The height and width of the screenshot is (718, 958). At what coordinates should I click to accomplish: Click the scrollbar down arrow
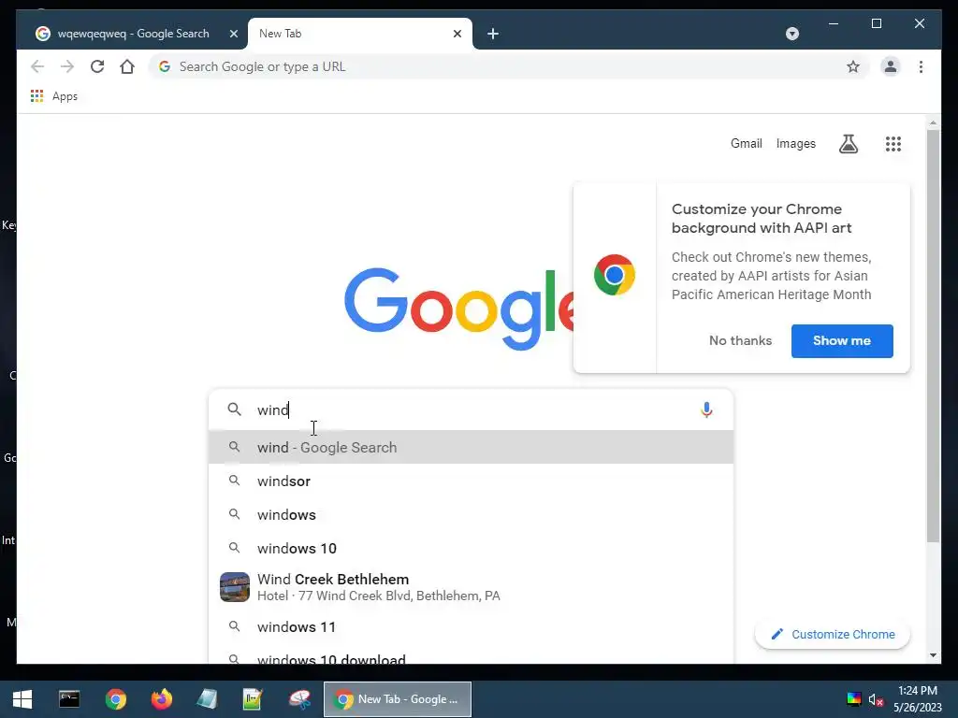(x=933, y=655)
